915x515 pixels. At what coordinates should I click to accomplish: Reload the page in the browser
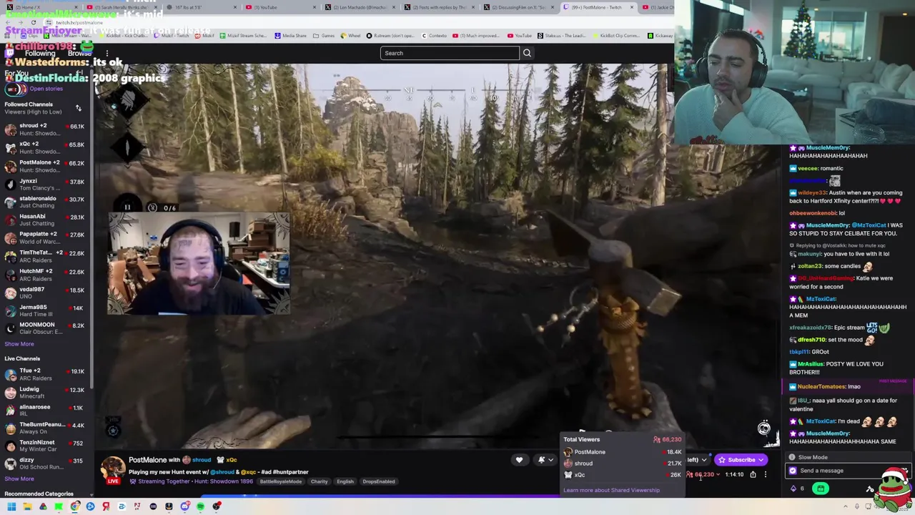coord(33,23)
